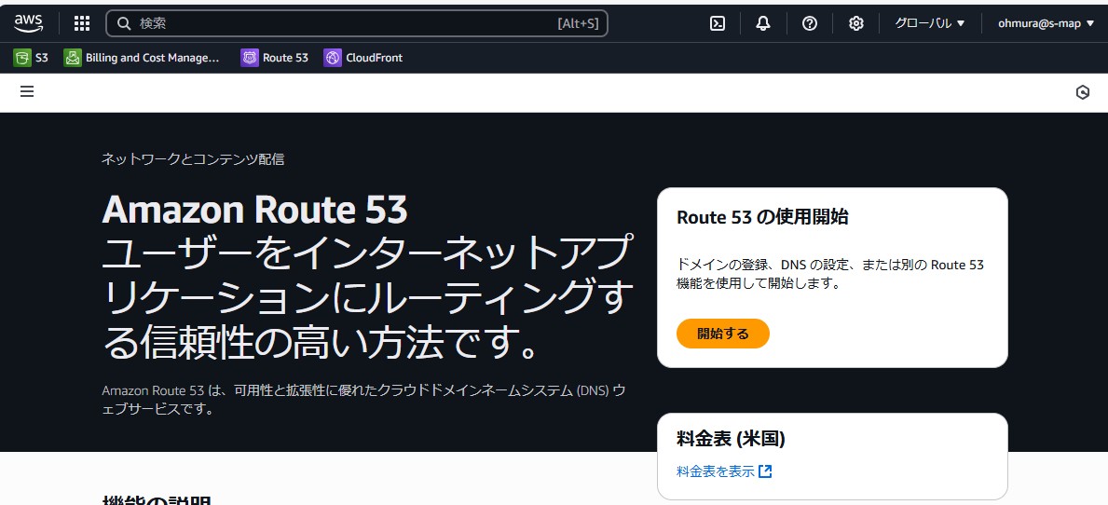Screen dimensions: 1108x505
Task: Open the AWS home logo
Action: coord(28,23)
